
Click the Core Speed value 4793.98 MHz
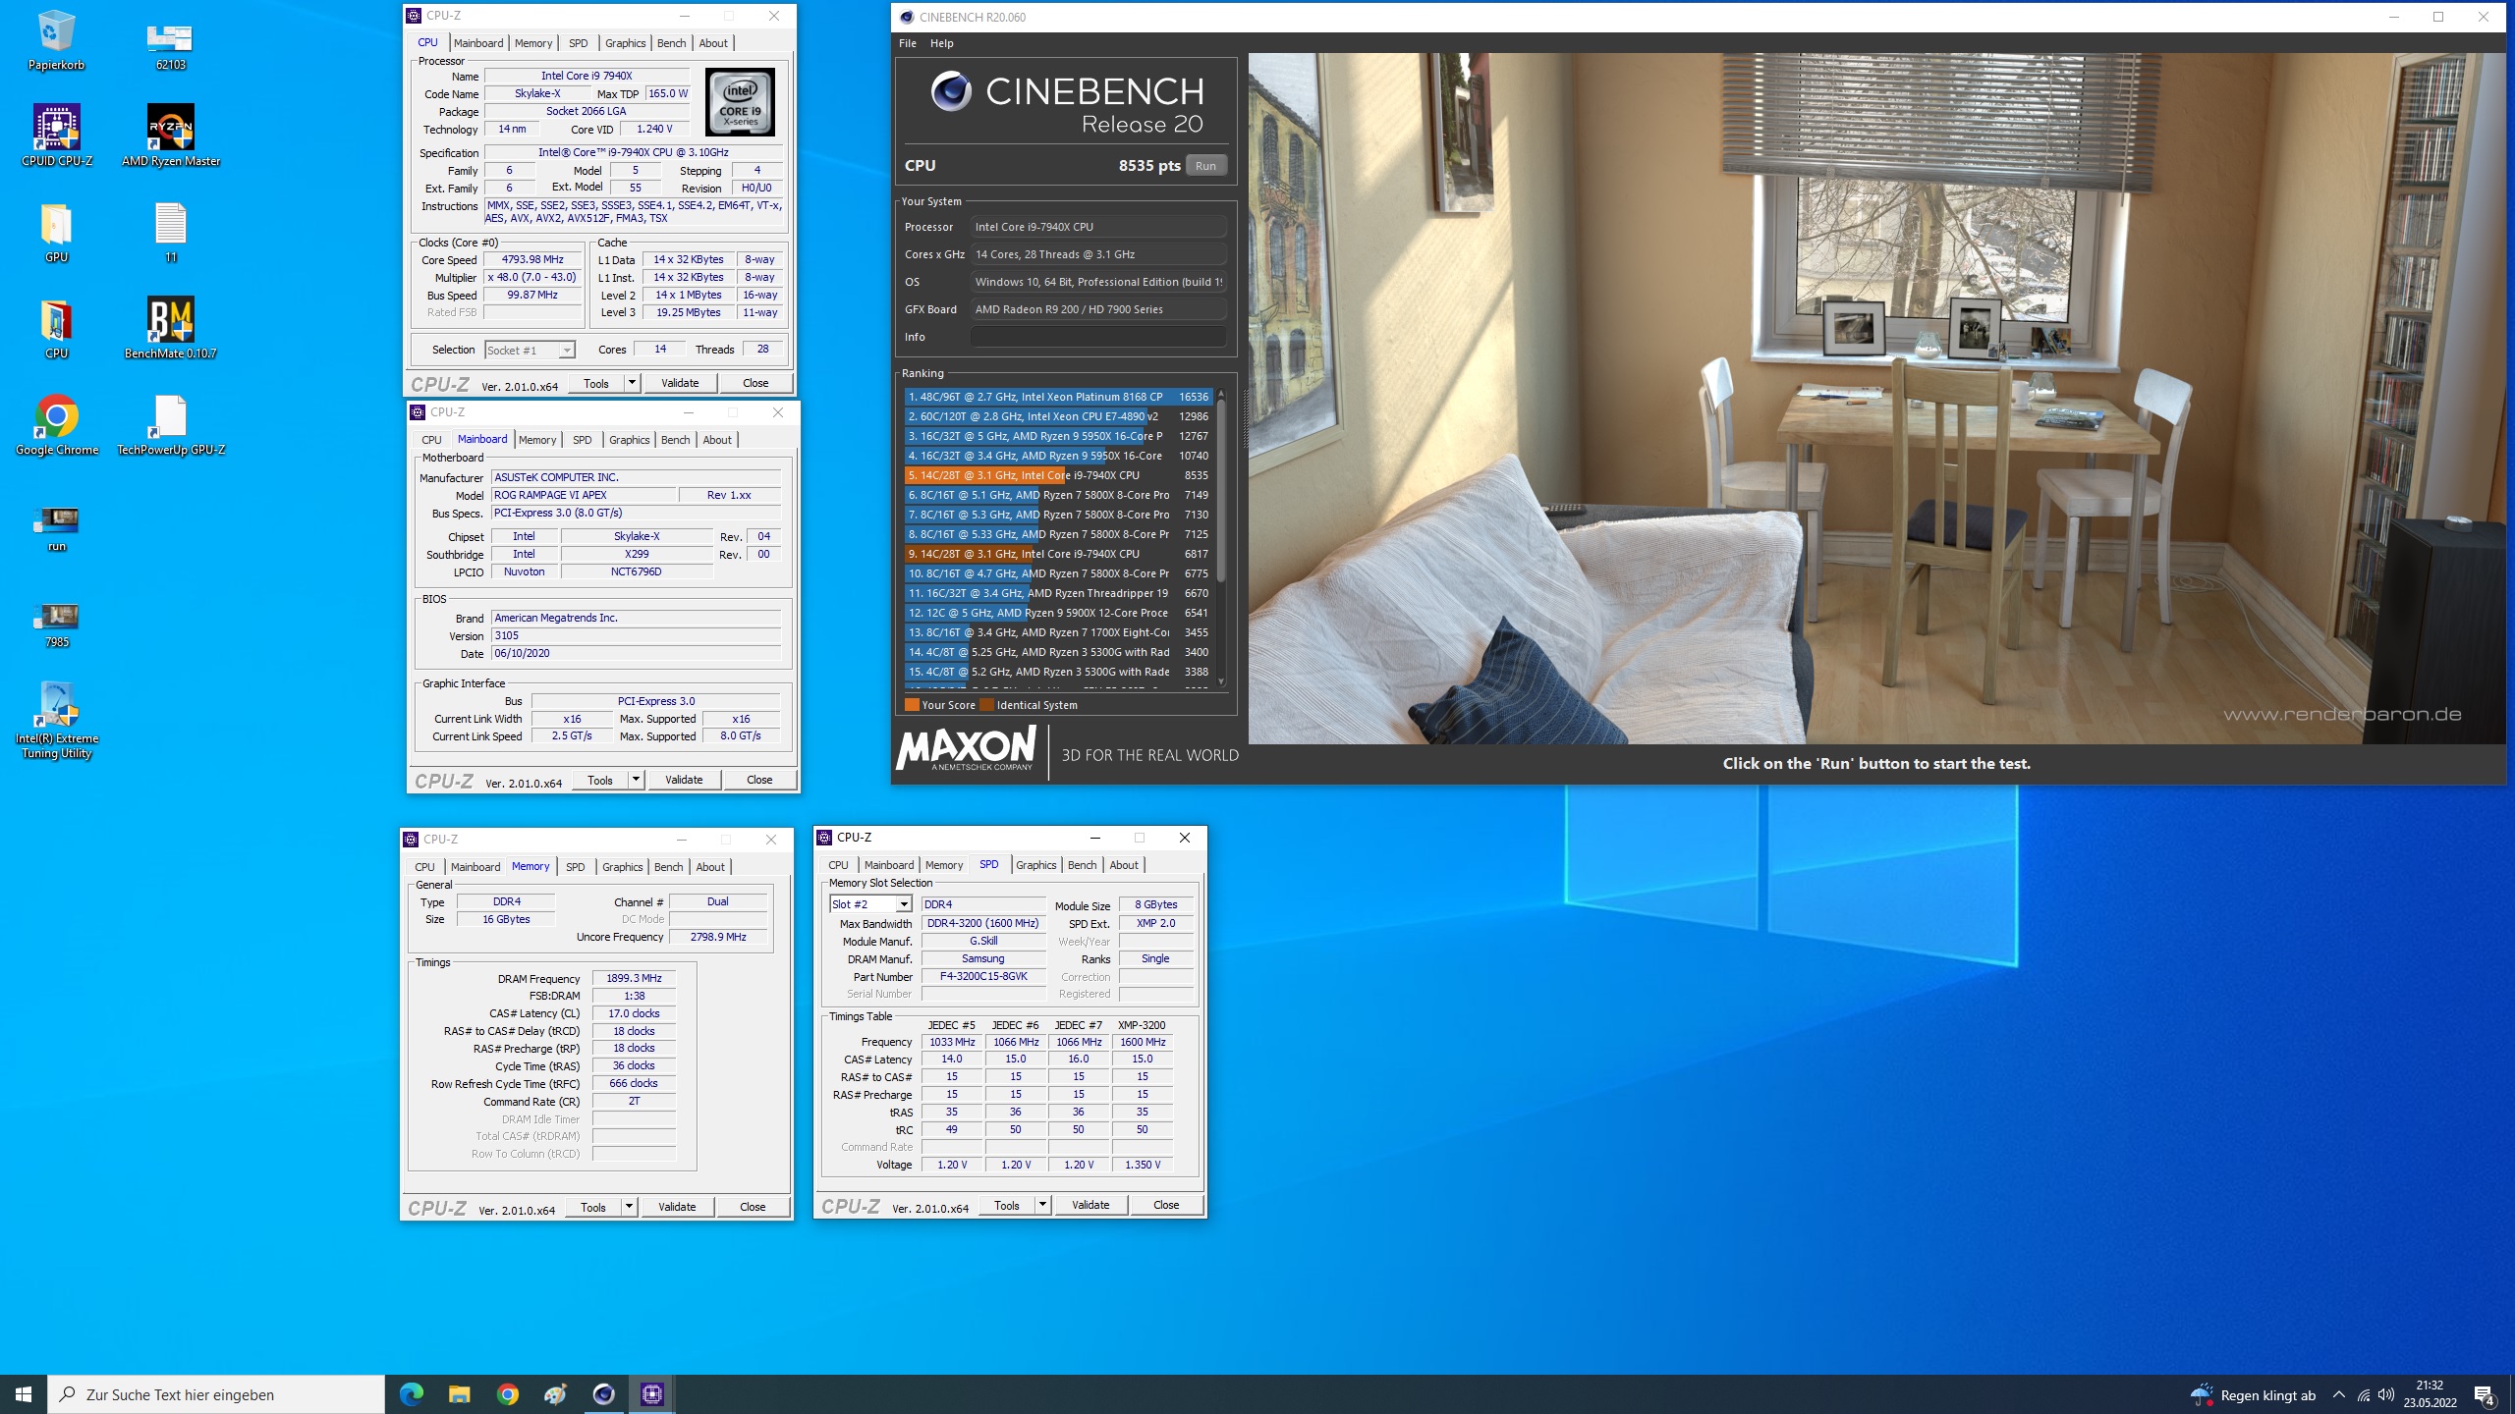tap(532, 260)
